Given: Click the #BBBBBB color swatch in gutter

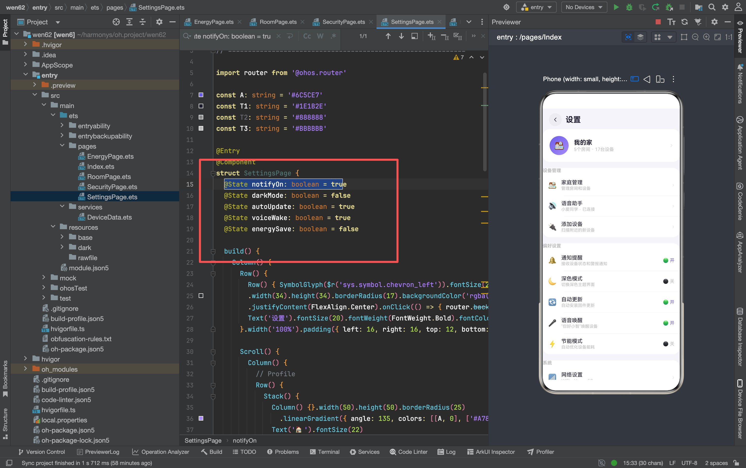Looking at the screenshot, I should pos(201,128).
